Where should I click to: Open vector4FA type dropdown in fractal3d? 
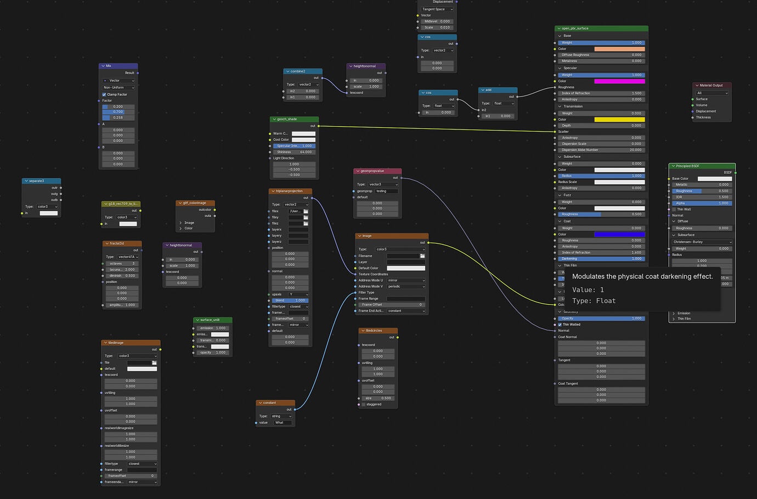128,257
